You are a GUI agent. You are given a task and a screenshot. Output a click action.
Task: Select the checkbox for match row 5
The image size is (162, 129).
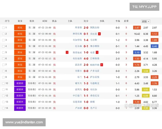coord(4,52)
